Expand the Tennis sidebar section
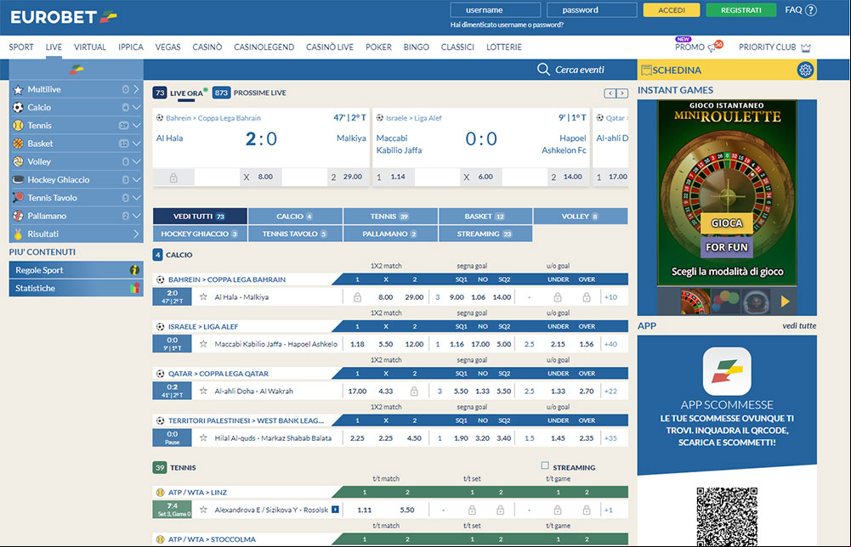The height and width of the screenshot is (547, 851). point(136,125)
